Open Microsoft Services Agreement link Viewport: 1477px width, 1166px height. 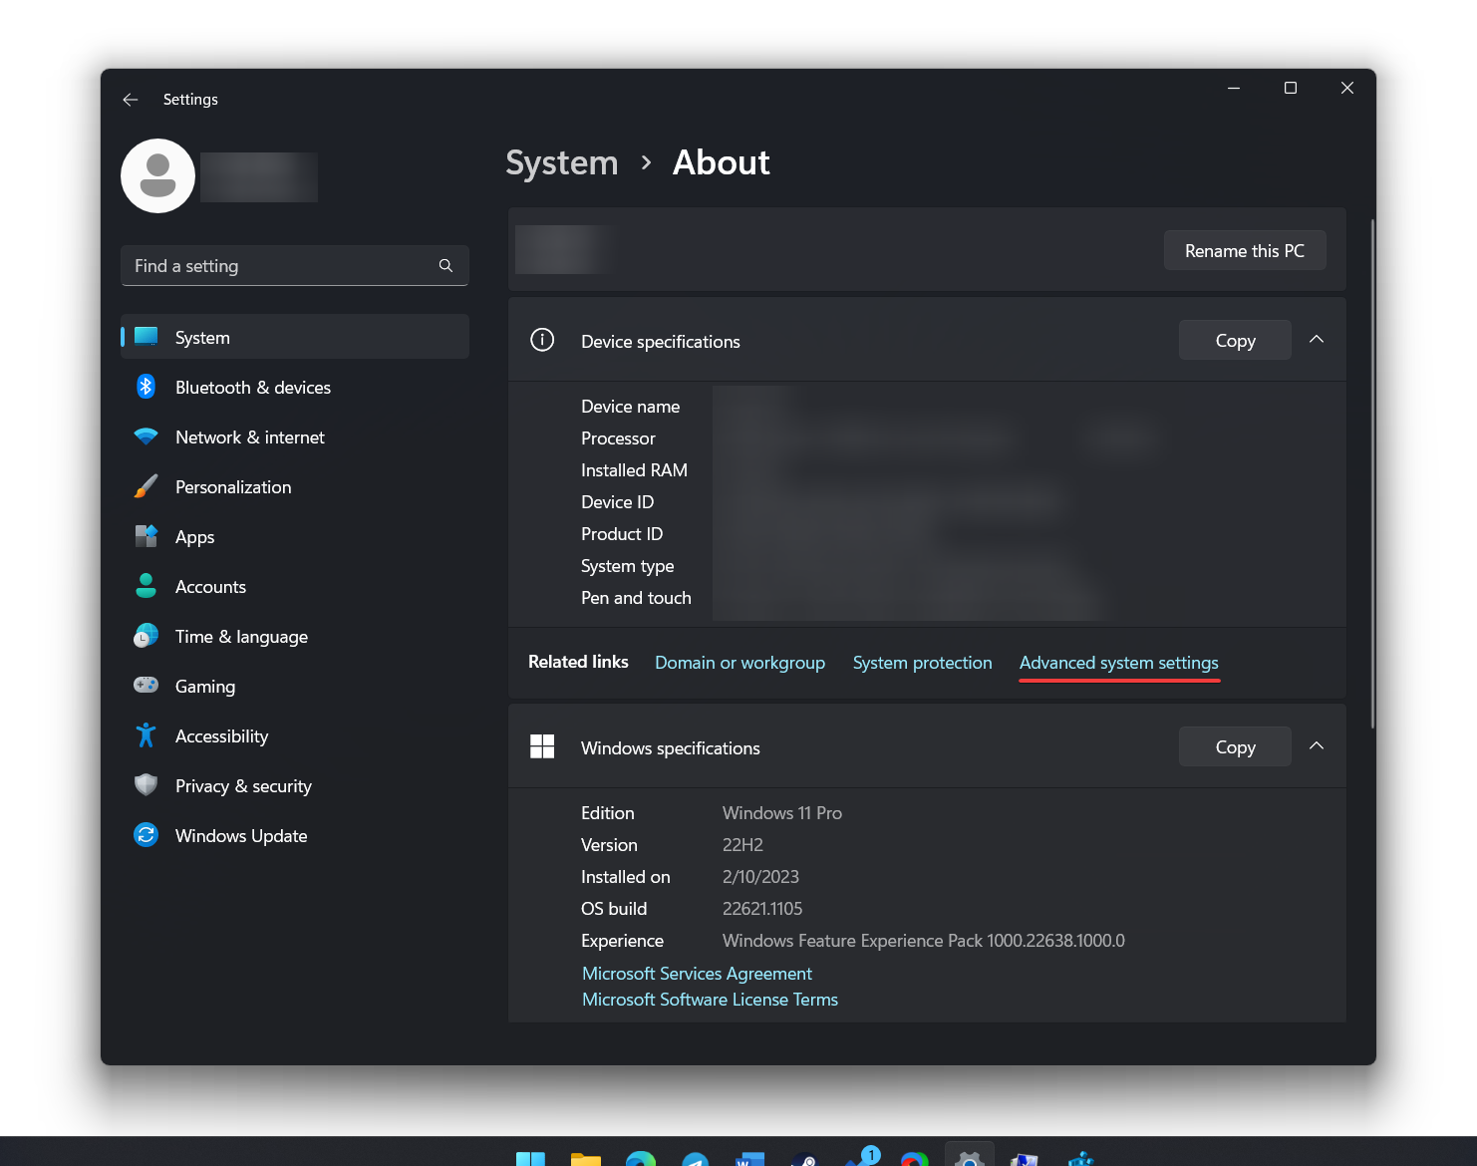pyautogui.click(x=697, y=974)
